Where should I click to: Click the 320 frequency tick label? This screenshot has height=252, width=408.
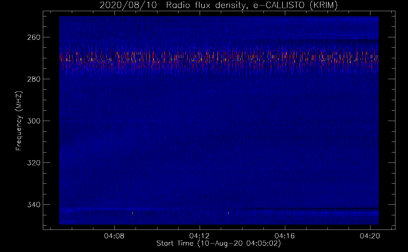(34, 163)
